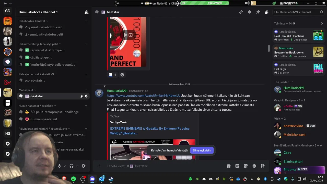Open VertigoMusic channel link in embed

point(119,122)
